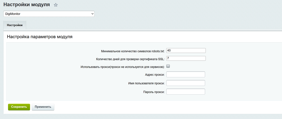Viewport: 282px width, 119px height.
Task: Click the Адрес прокси label
Action: pyautogui.click(x=155, y=75)
